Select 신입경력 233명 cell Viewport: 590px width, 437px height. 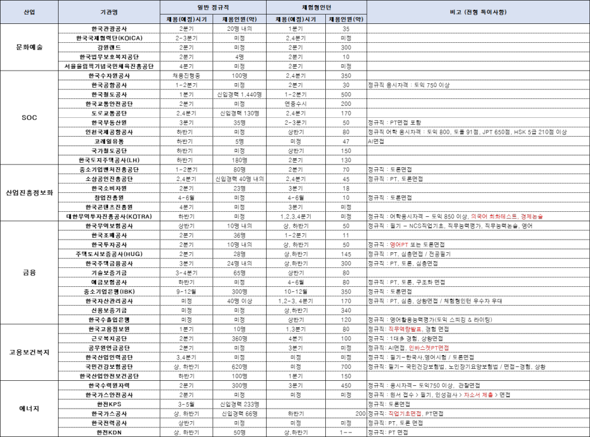point(240,404)
